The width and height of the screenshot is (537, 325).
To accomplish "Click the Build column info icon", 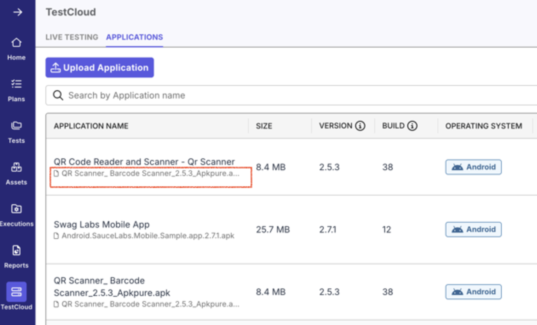I will pyautogui.click(x=412, y=126).
